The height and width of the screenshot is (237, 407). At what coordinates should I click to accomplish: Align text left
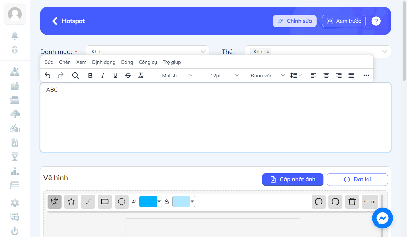pyautogui.click(x=314, y=75)
